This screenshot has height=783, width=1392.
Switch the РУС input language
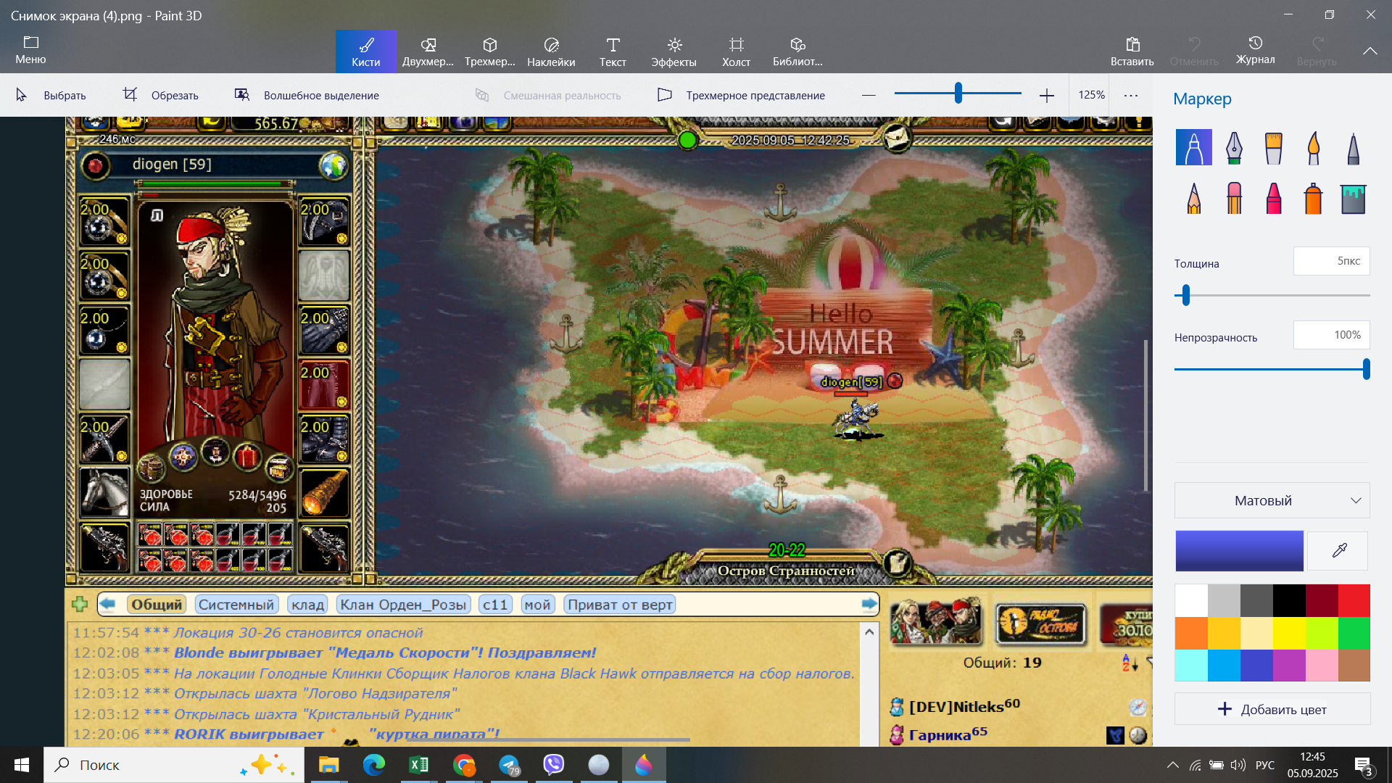pyautogui.click(x=1265, y=765)
